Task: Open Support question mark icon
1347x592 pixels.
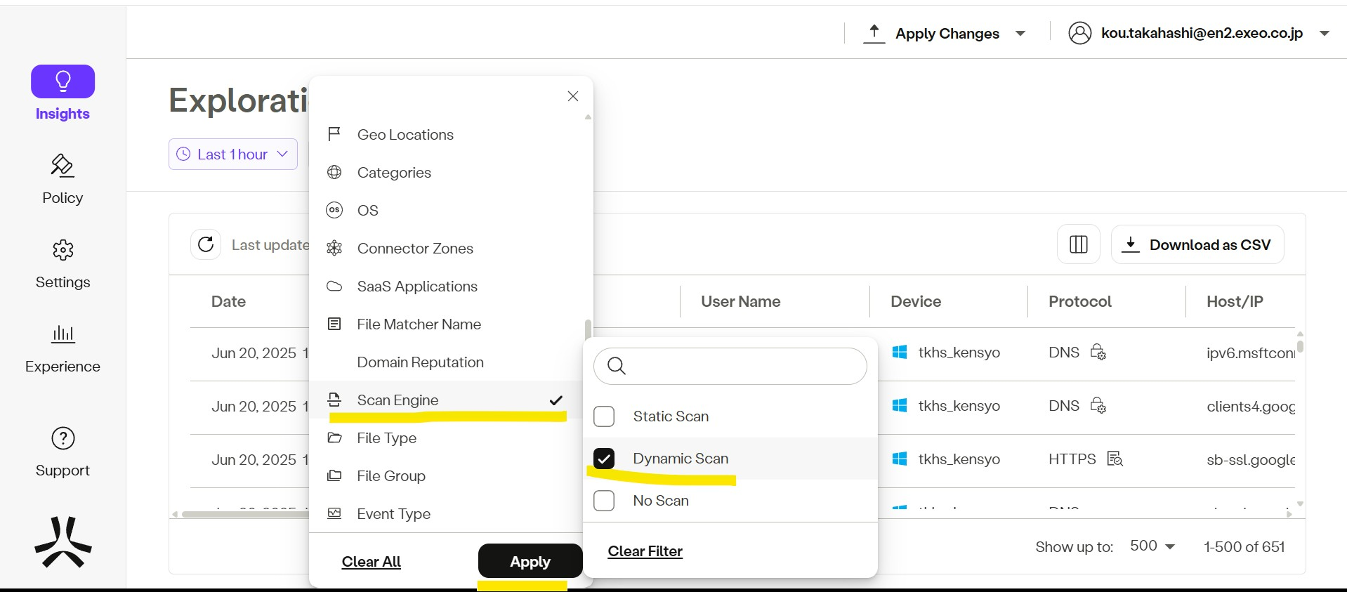Action: (63, 439)
